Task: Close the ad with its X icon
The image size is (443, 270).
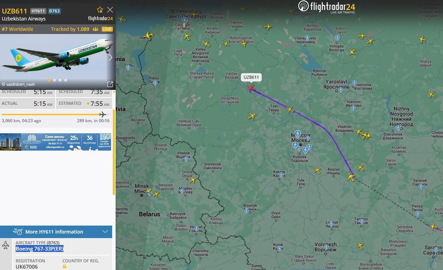Action: tap(108, 136)
